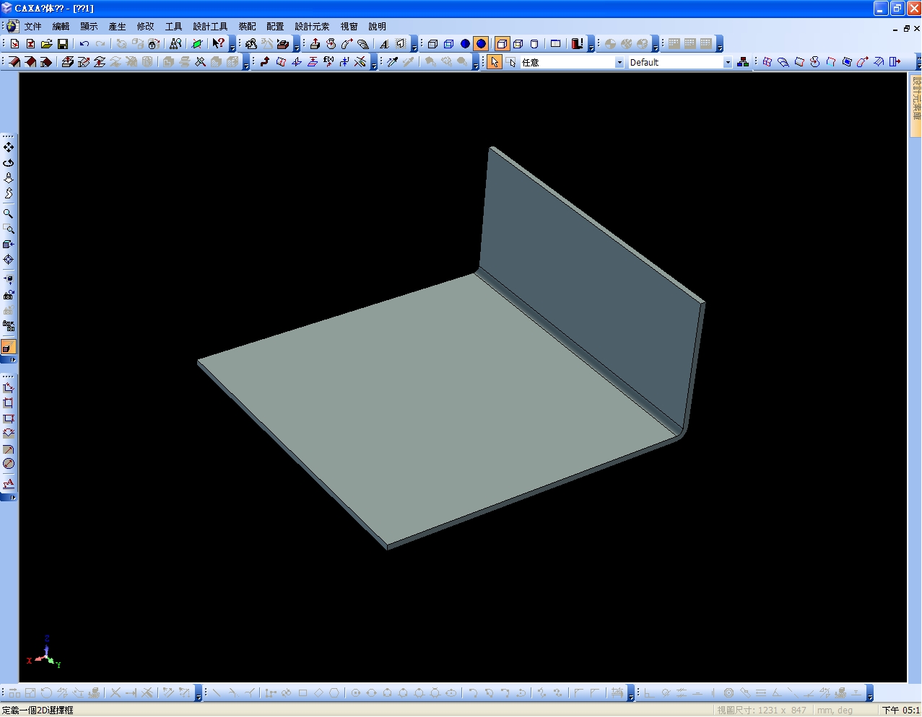Expand the standard toolbar options arrow

[232, 46]
